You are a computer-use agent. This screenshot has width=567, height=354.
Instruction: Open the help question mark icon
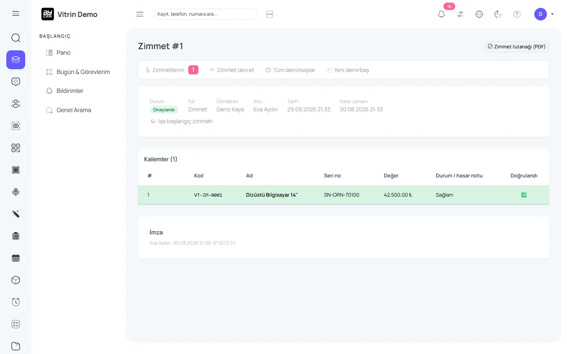517,14
